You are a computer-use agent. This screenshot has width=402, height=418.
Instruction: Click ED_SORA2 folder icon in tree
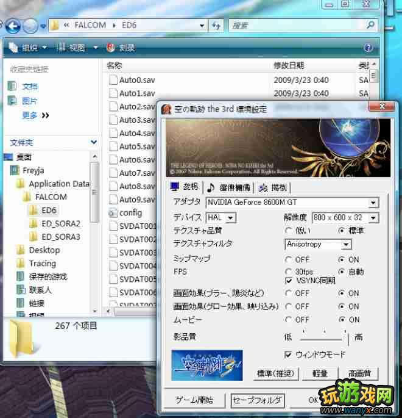point(33,223)
